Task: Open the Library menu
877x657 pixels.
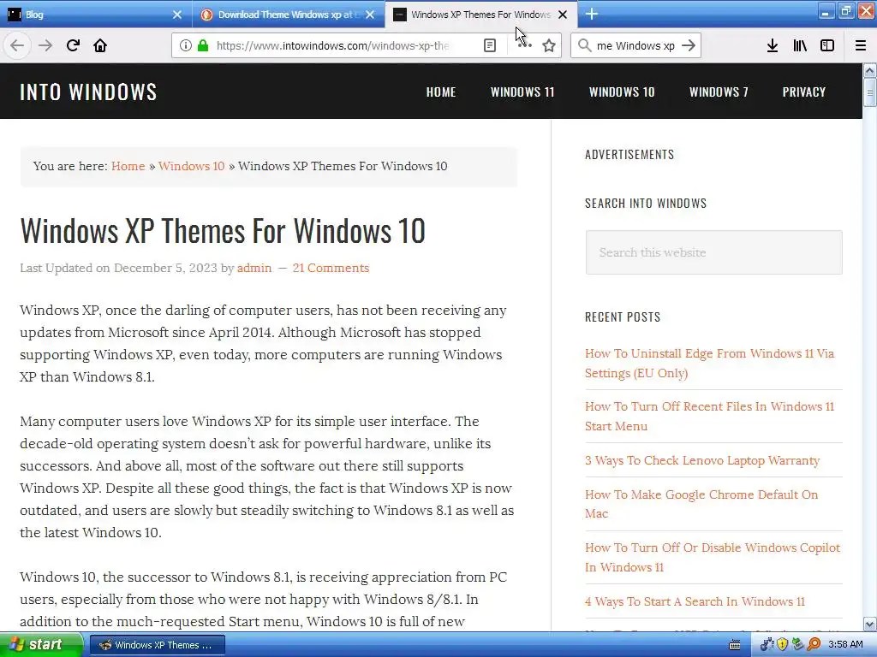Action: (x=800, y=45)
